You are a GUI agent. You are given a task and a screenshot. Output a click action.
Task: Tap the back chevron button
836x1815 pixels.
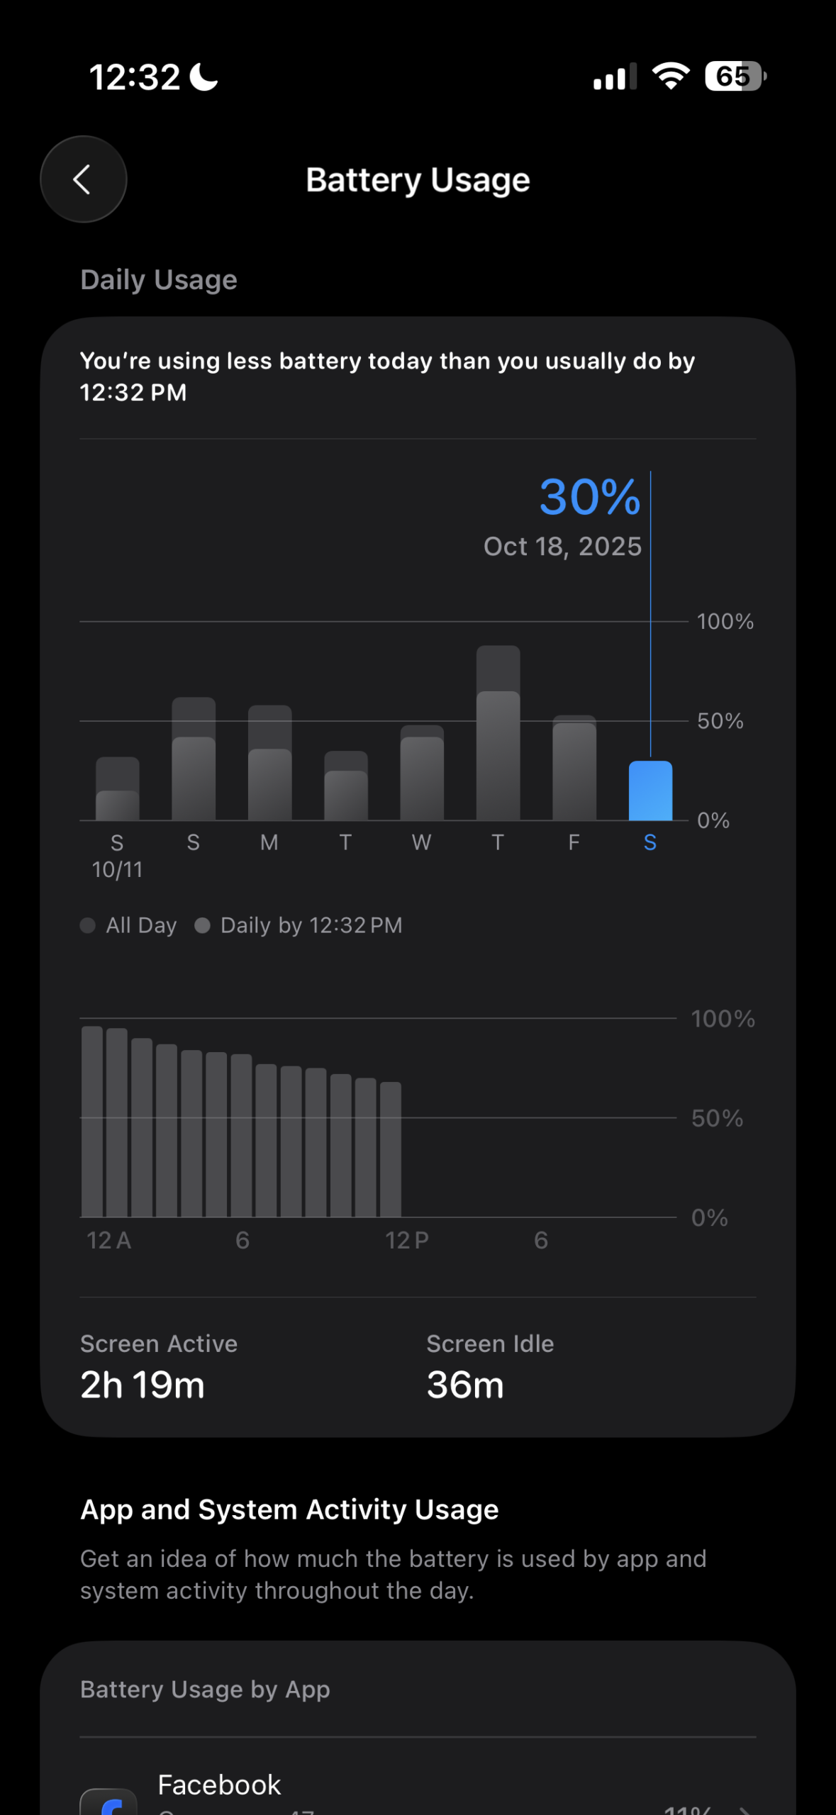(83, 179)
